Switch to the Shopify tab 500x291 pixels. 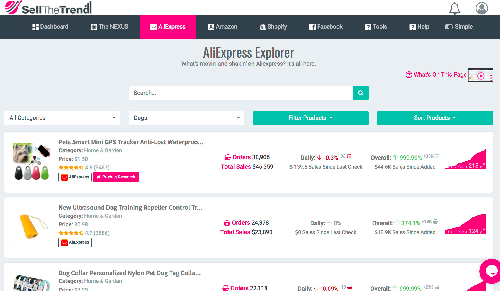coord(273,27)
